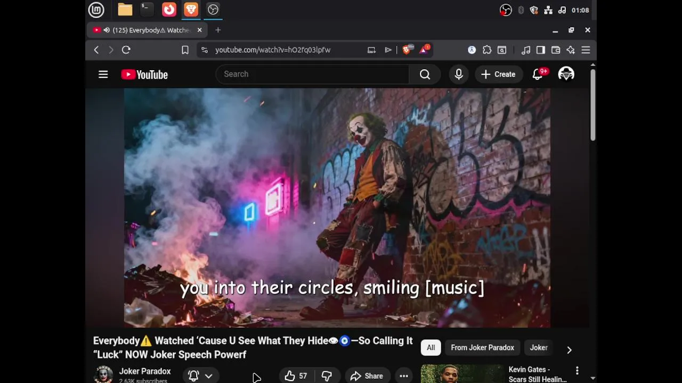
Task: Dislike this video
Action: pos(327,376)
